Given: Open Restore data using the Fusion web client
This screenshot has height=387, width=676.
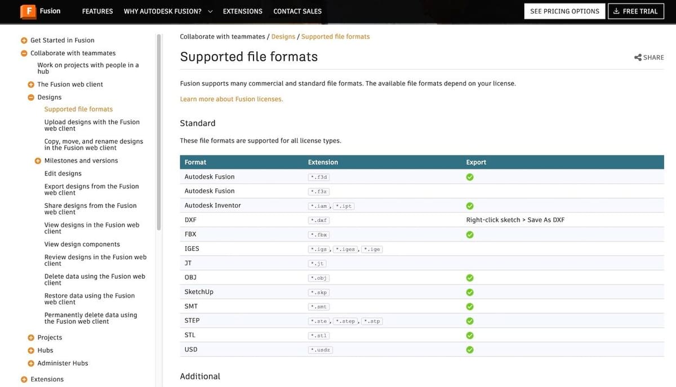Looking at the screenshot, I should (90, 299).
